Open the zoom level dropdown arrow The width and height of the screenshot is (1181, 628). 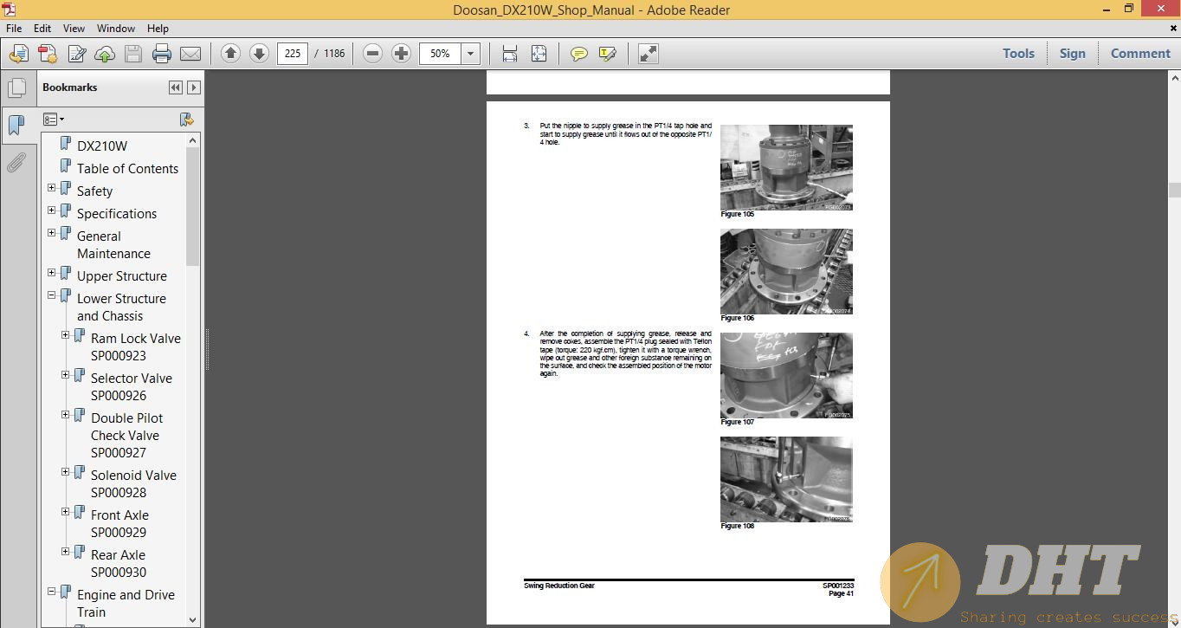point(470,54)
